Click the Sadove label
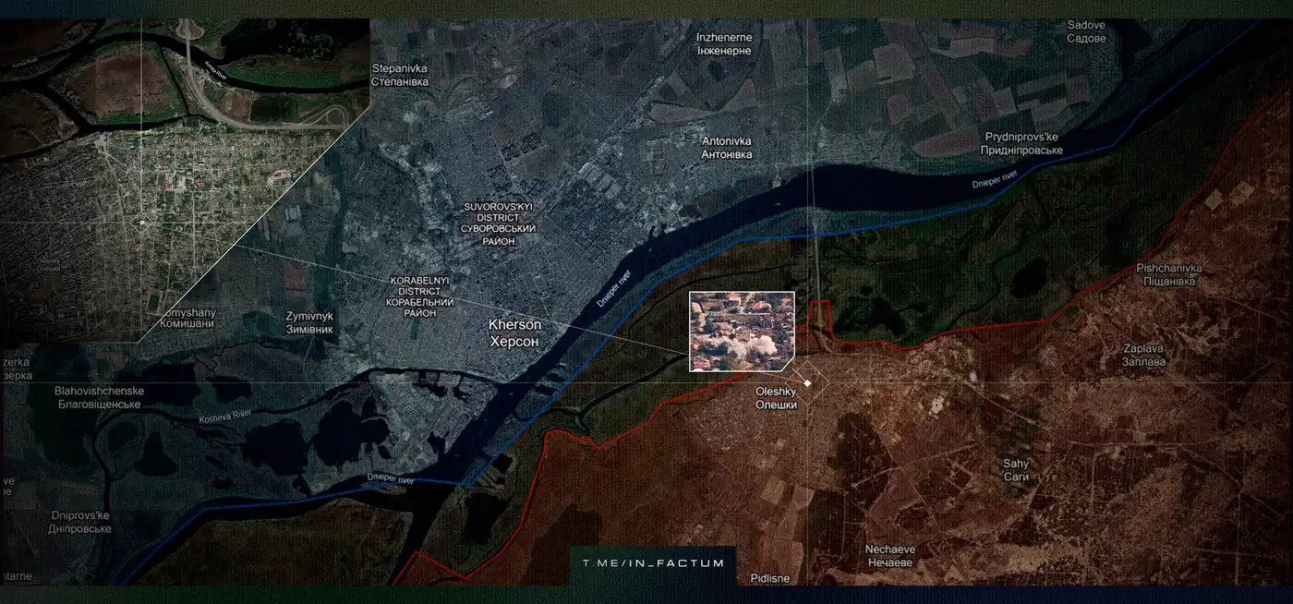Image resolution: width=1293 pixels, height=604 pixels. [x=1086, y=32]
